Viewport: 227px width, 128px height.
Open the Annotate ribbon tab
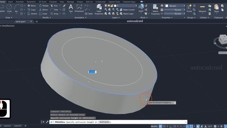20,2
